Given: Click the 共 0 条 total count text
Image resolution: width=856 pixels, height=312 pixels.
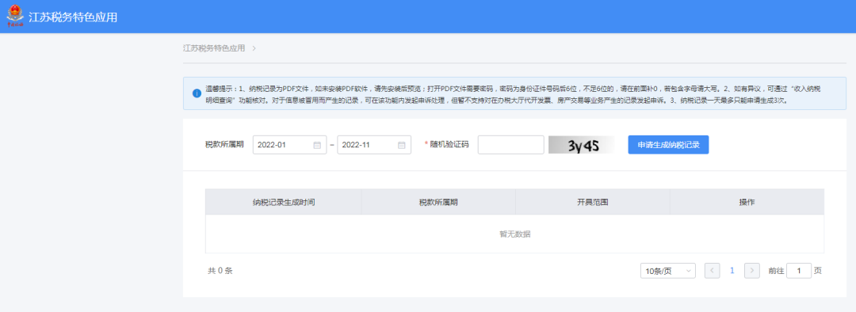Looking at the screenshot, I should coord(220,271).
